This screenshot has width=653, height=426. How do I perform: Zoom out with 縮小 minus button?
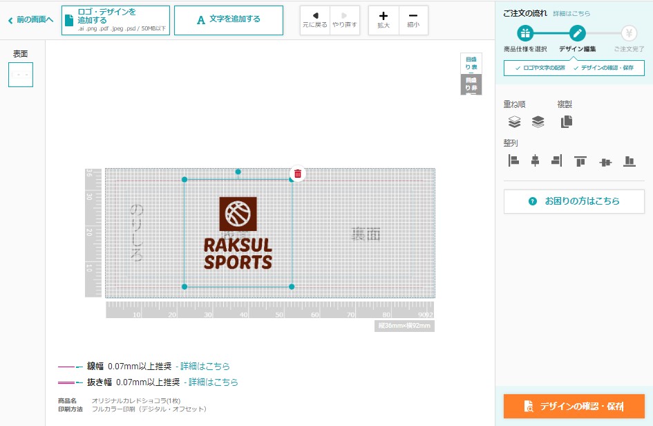tap(413, 20)
